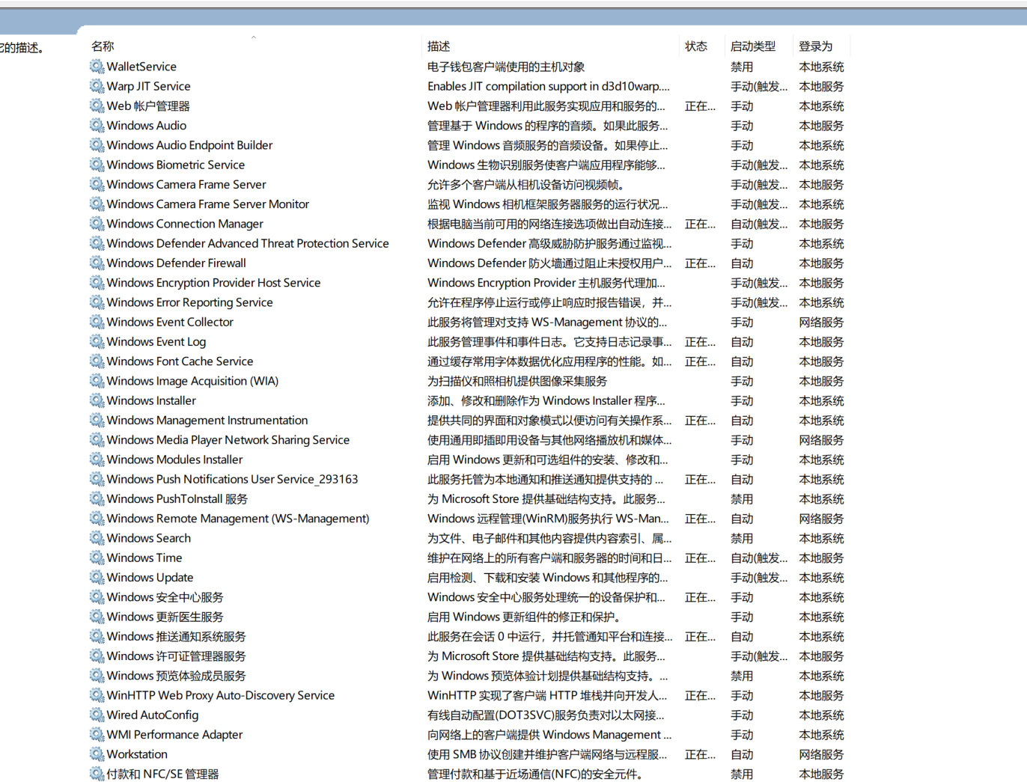The height and width of the screenshot is (782, 1027).
Task: Click the description 电子钱包客户端使用的主机对象
Action: tap(506, 67)
